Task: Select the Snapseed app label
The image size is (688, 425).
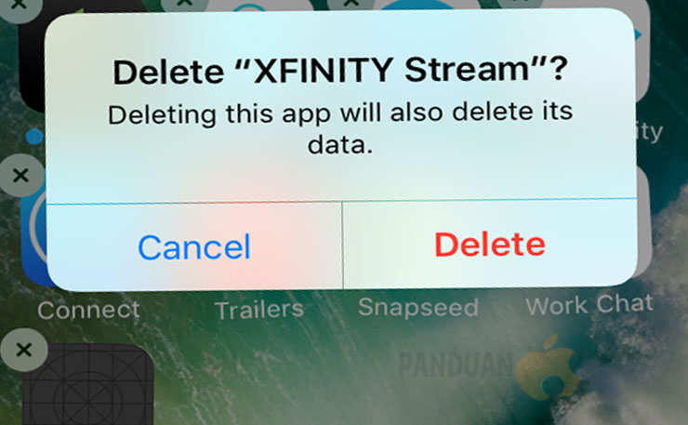Action: coord(418,307)
